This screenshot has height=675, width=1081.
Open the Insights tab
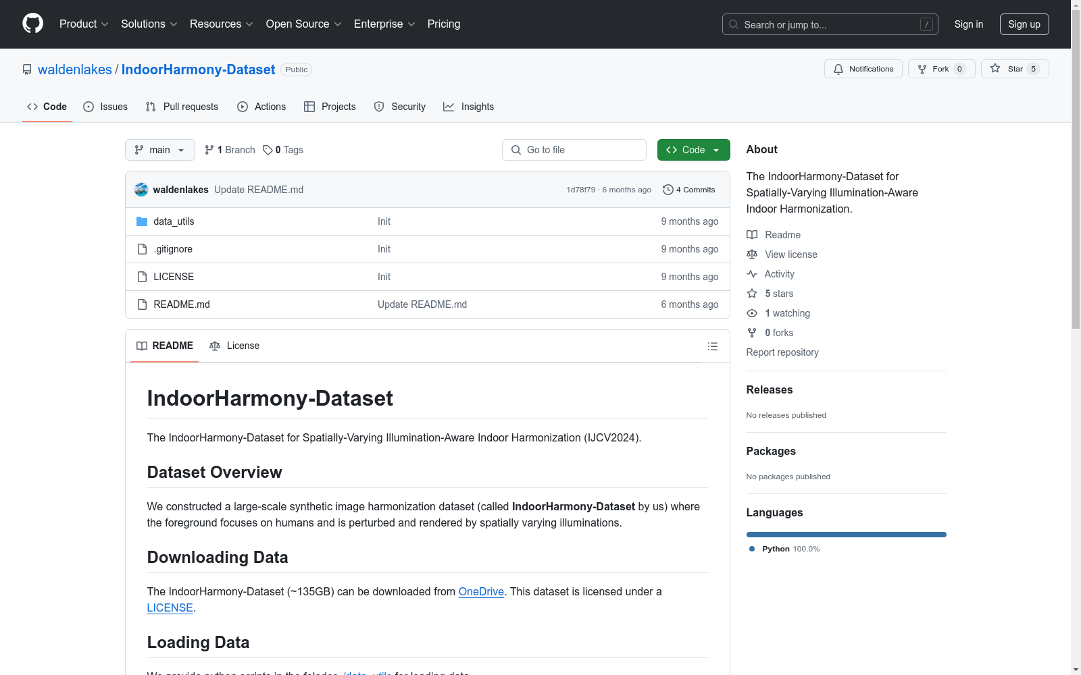(x=469, y=107)
